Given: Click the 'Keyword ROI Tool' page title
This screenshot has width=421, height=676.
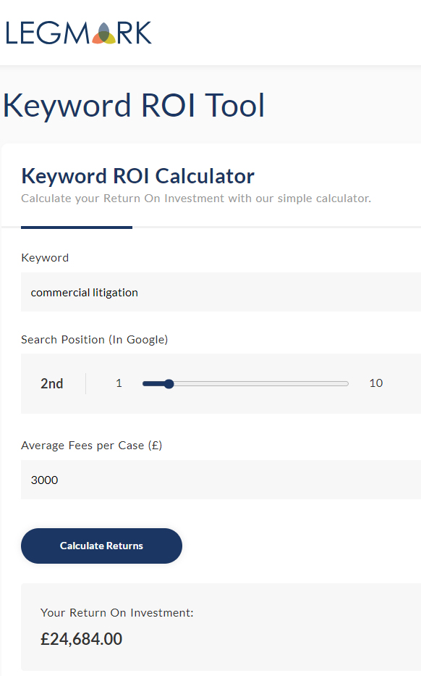Looking at the screenshot, I should pos(133,105).
